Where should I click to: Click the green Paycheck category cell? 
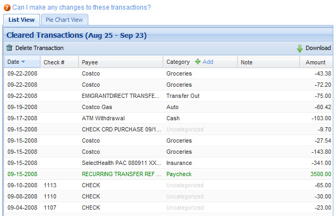tap(179, 174)
